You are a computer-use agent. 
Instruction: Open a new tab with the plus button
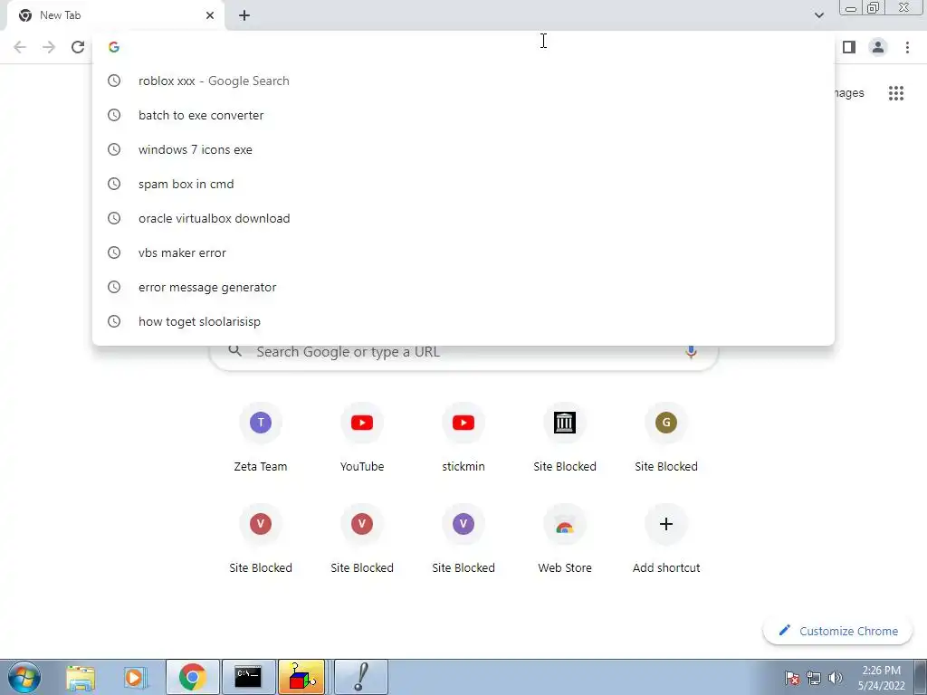click(244, 15)
